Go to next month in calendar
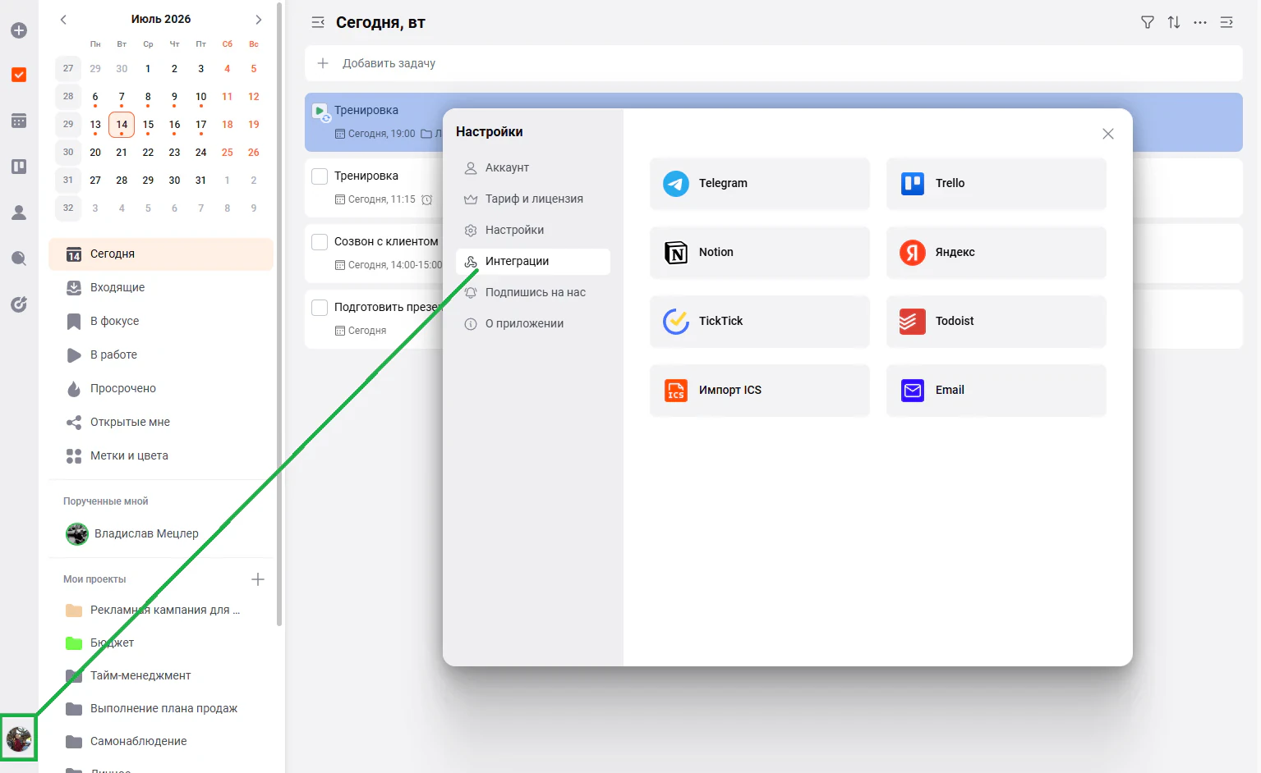The height and width of the screenshot is (773, 1261). (259, 19)
